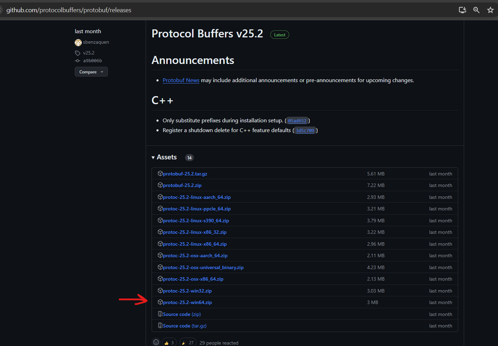Viewport: 498px width, 346px height.
Task: Open Protocol Buffers v25.2 release title
Action: point(207,34)
